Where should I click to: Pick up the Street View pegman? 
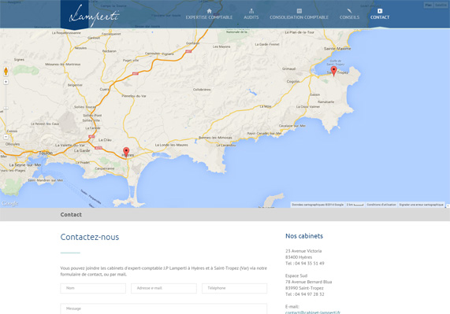click(6, 71)
